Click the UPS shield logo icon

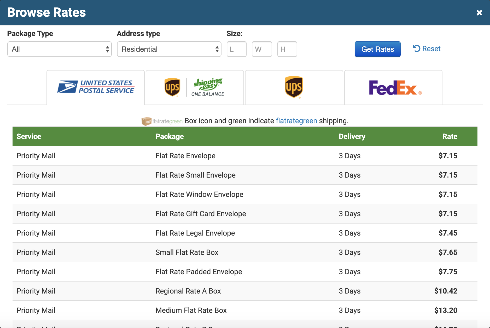tap(172, 87)
